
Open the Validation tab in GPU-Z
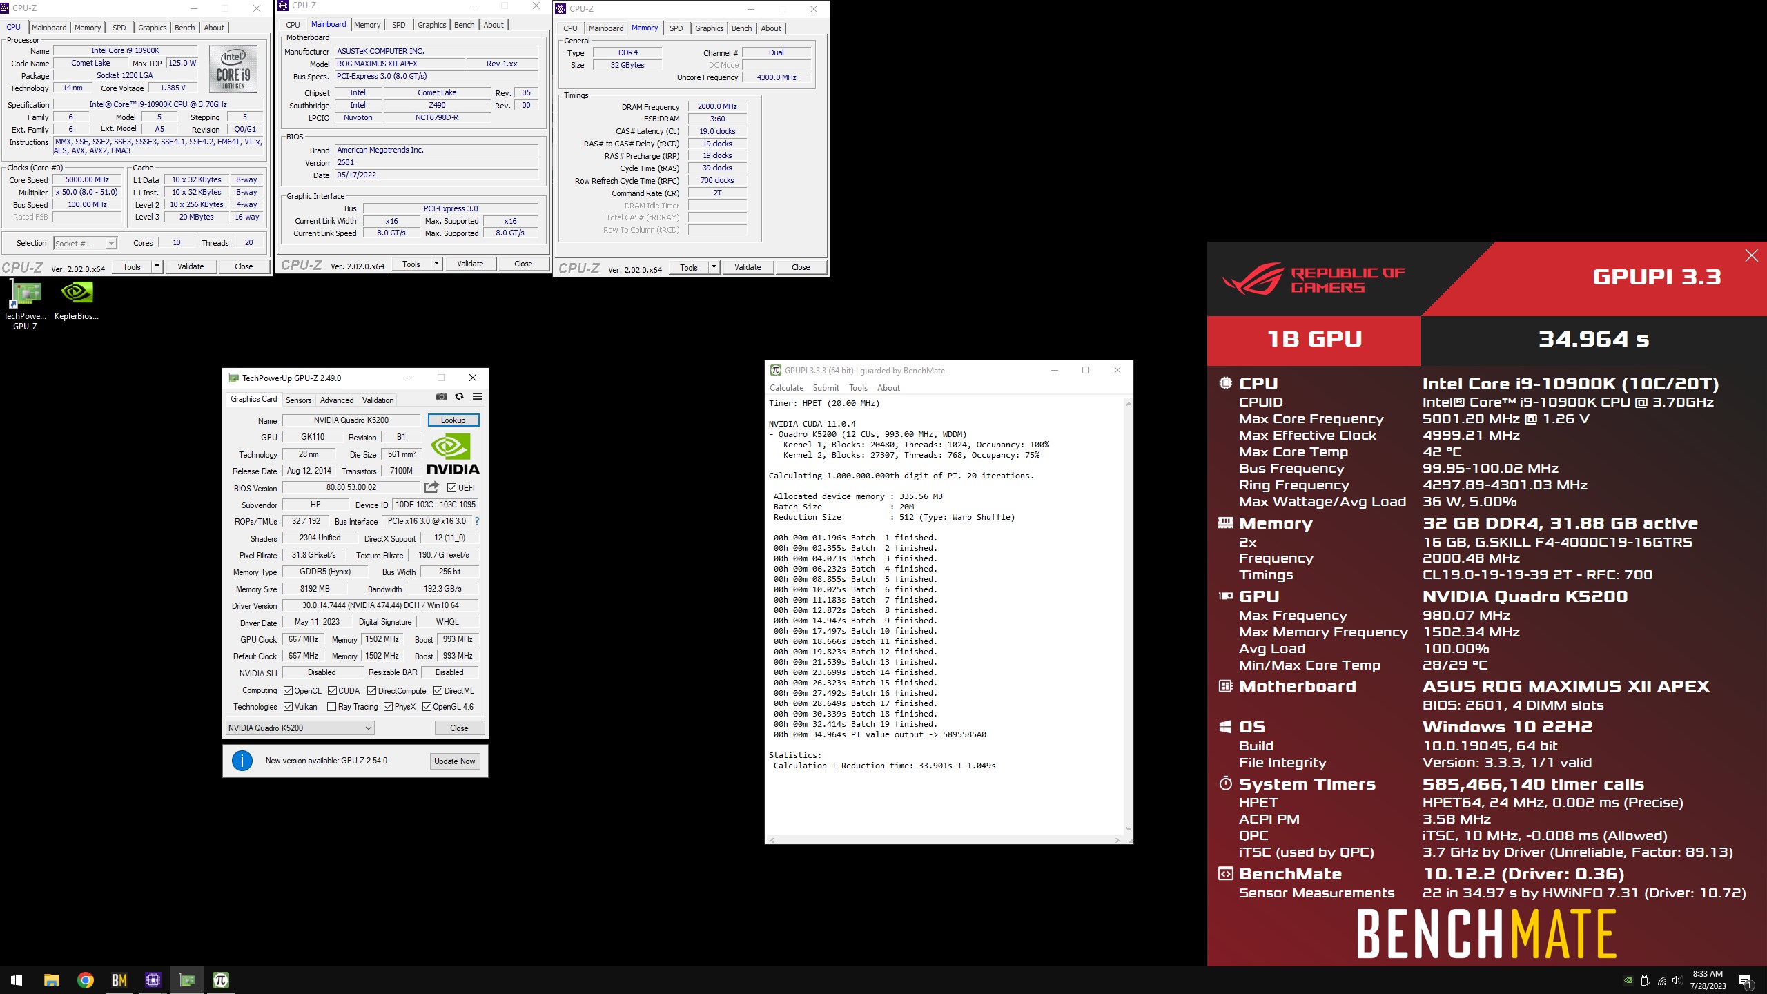(x=378, y=400)
